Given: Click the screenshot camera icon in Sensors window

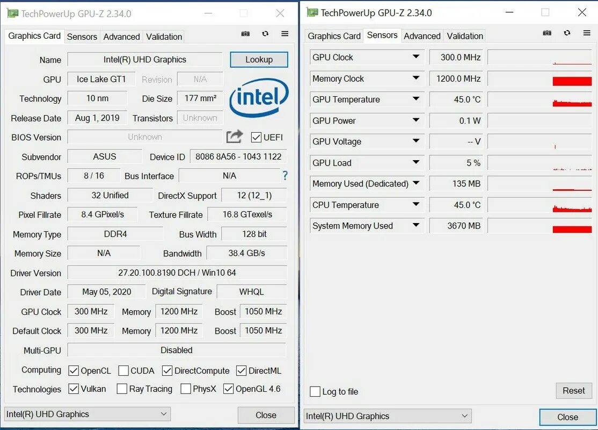Looking at the screenshot, I should [x=547, y=33].
